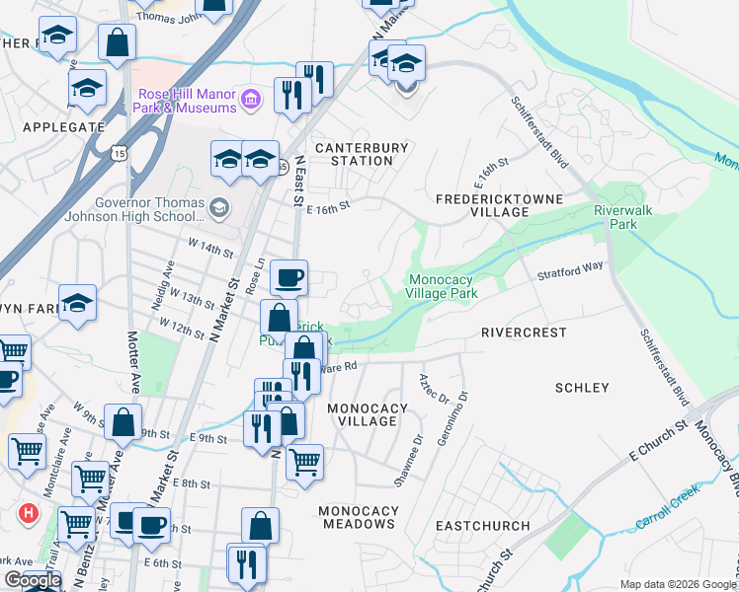Click shopping bag marker beside Motter Ave top

point(117,44)
